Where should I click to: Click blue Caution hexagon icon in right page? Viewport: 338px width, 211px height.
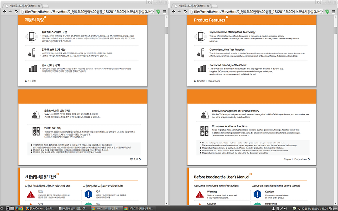point(257,194)
